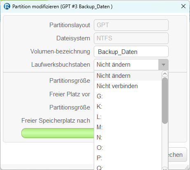Screen dimensions: 190x170
Task: Close the Partition modifizieren dialog
Action: coord(183,6)
